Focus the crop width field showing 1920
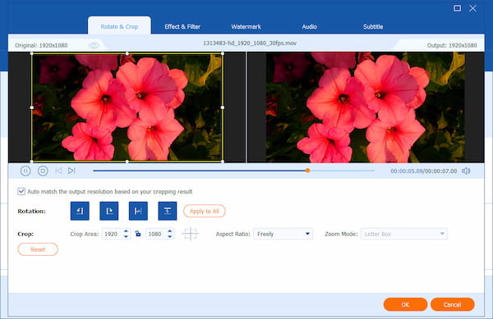 click(x=112, y=234)
